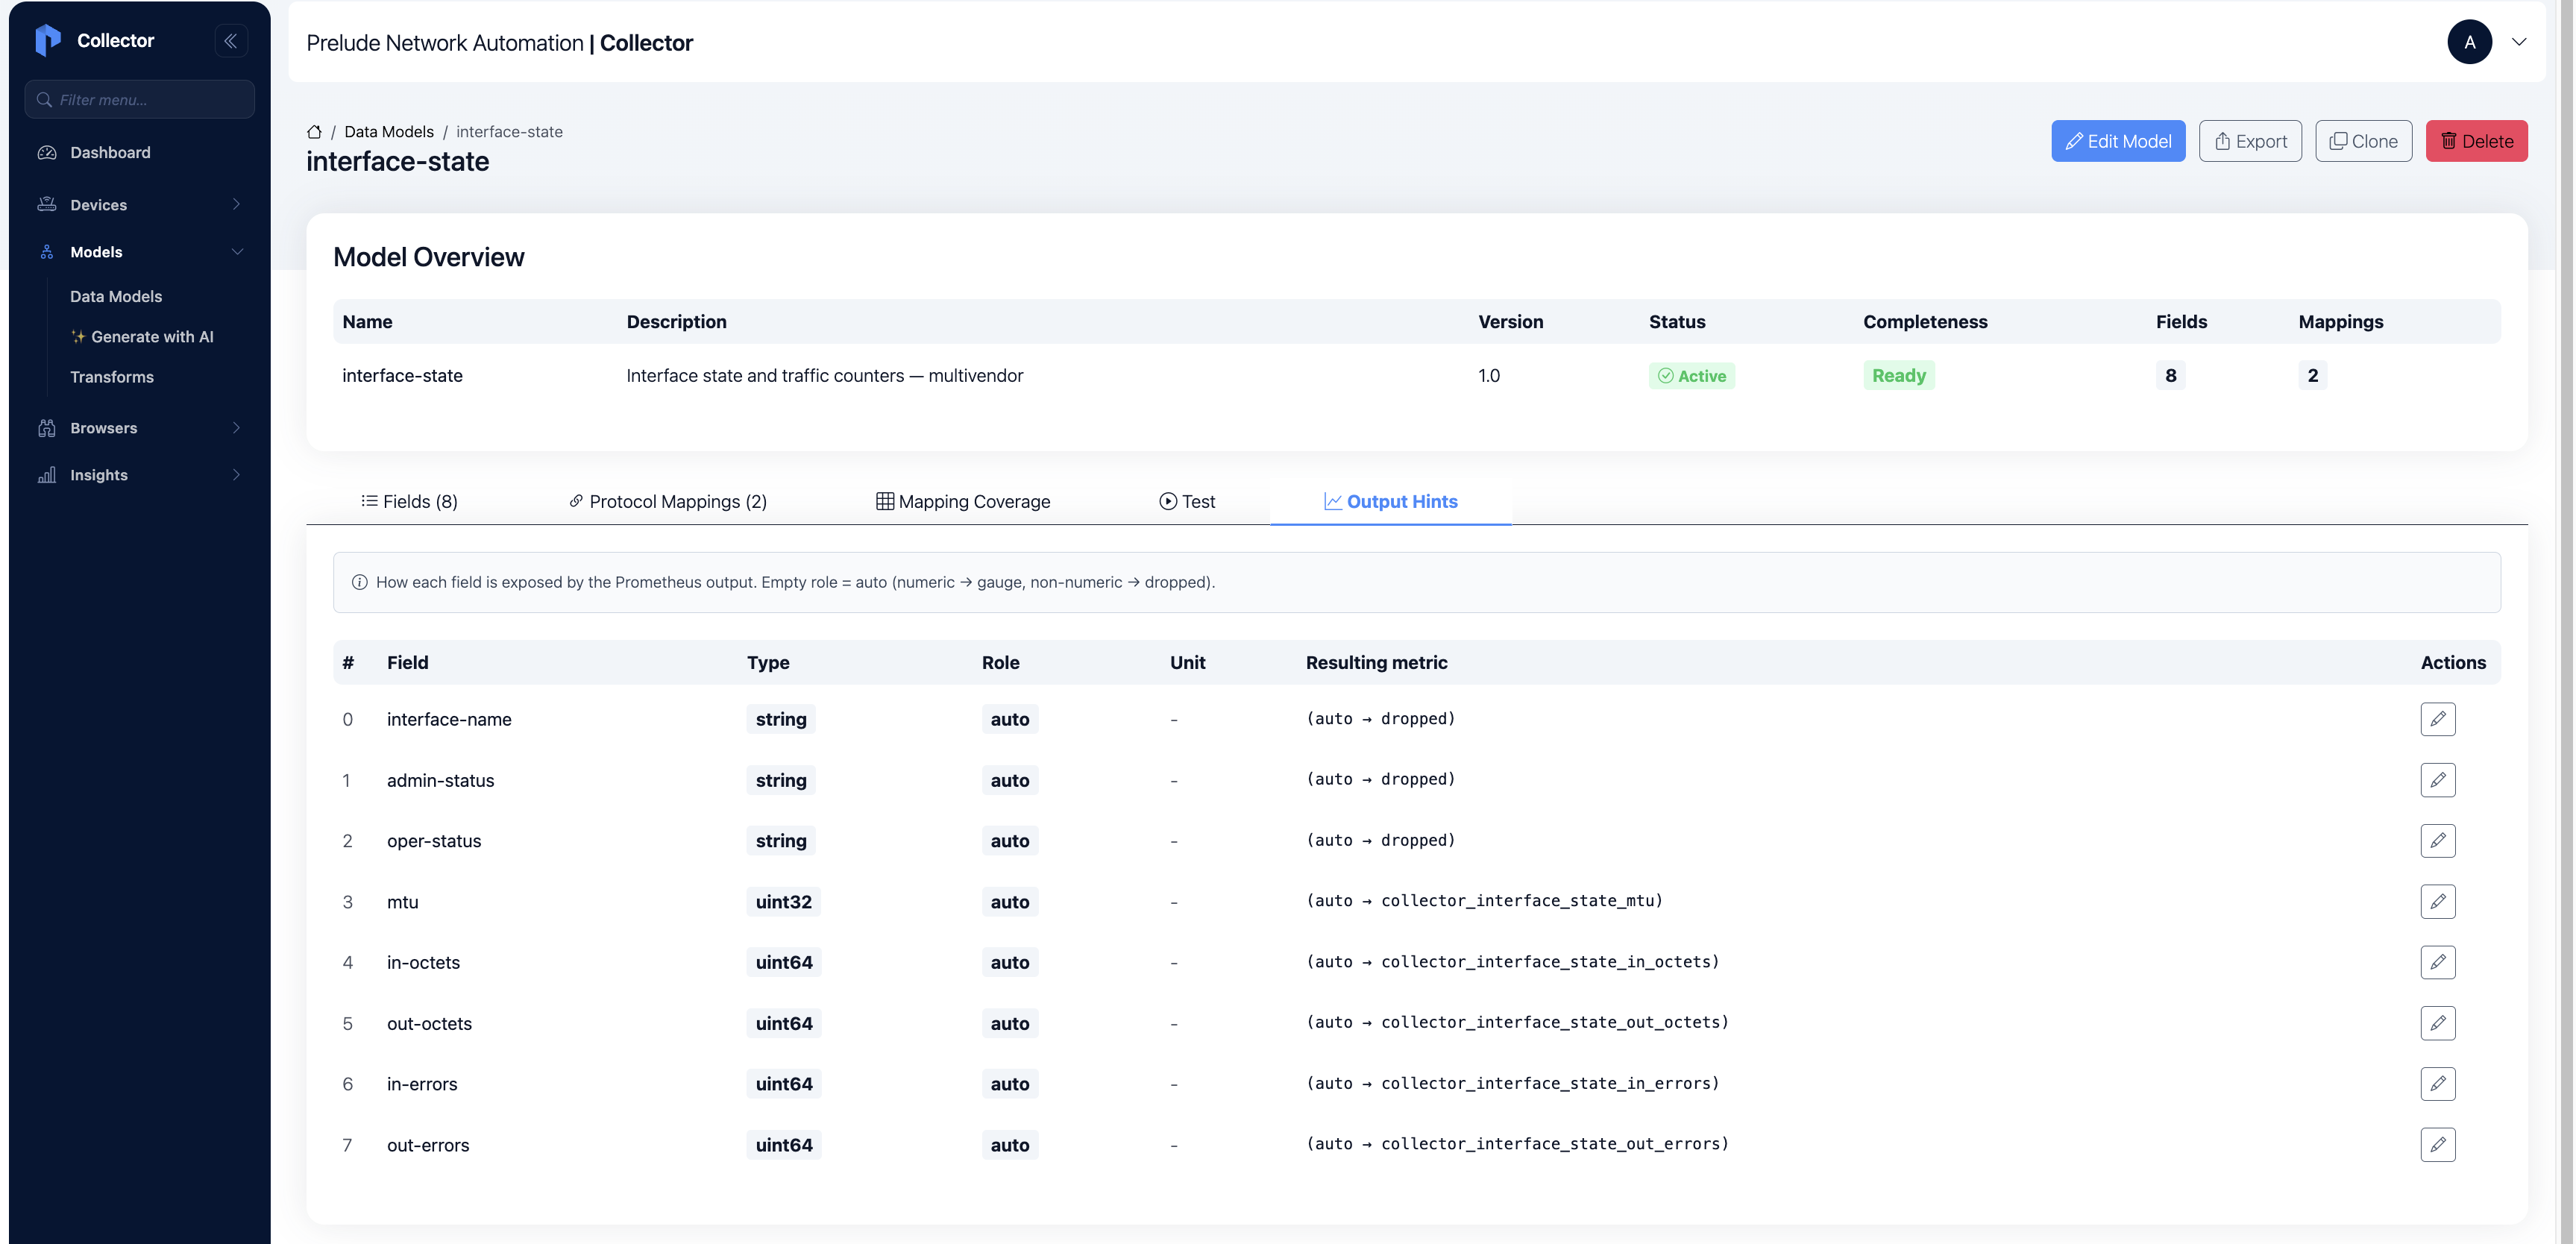Image resolution: width=2576 pixels, height=1244 pixels.
Task: Edit hints for the out-errors field
Action: tap(2437, 1144)
